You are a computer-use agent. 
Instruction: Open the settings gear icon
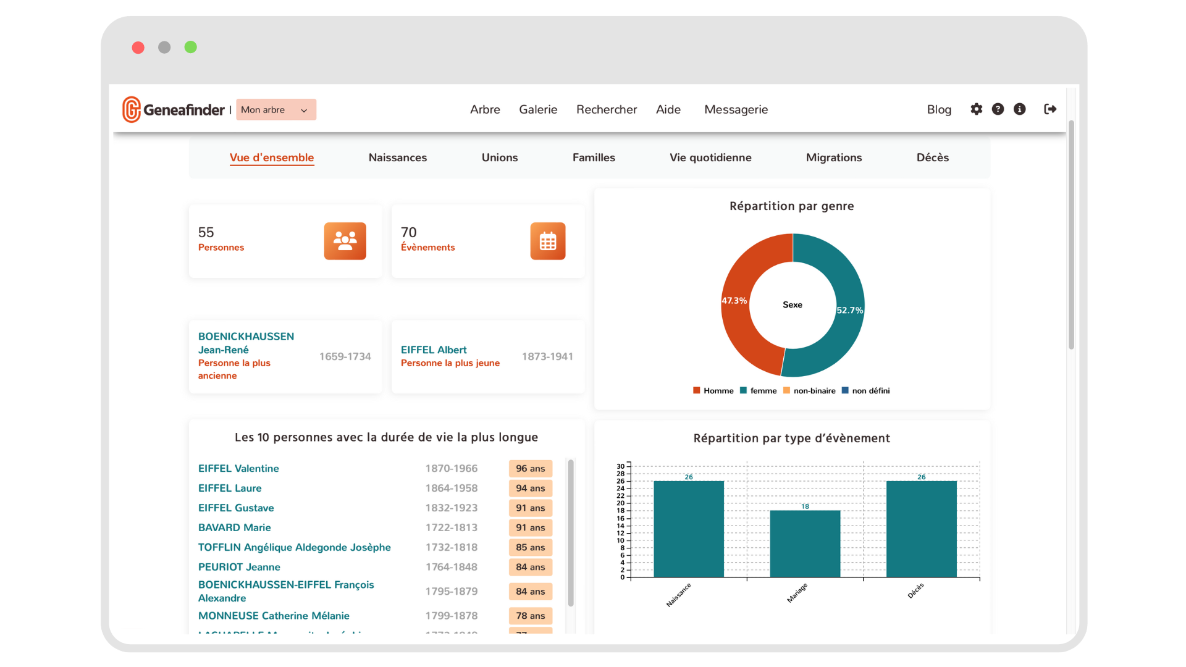coord(976,109)
